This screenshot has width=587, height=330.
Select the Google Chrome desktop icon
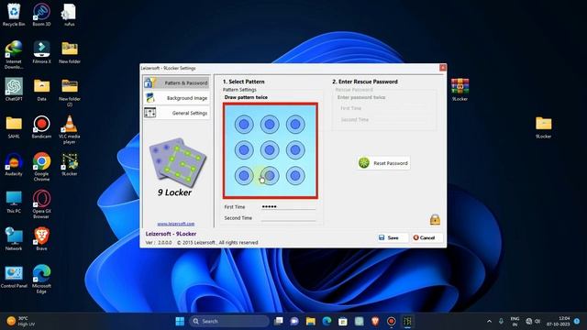click(x=41, y=167)
